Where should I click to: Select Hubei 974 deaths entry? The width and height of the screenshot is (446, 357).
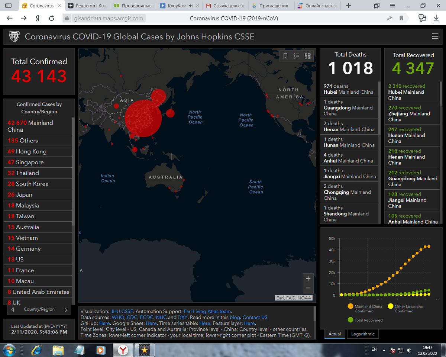click(x=349, y=89)
